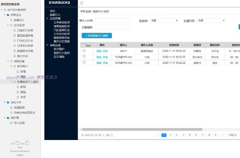This screenshot has width=240, height=158.
Task: Go to previous page with pagination arrow
Action: point(157,135)
